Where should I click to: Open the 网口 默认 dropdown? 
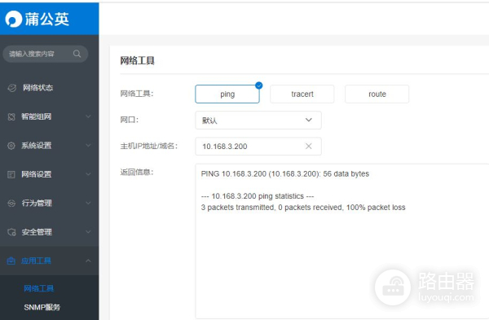[x=258, y=121]
